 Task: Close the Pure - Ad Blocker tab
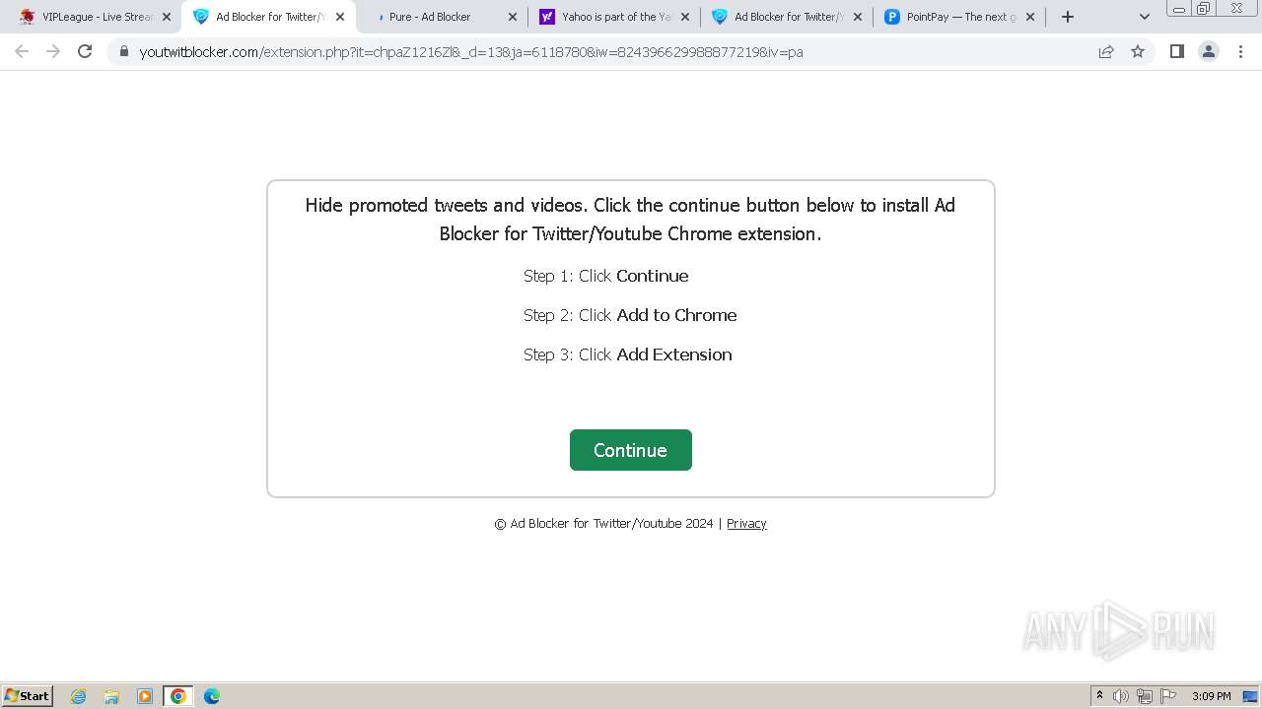[x=513, y=17]
